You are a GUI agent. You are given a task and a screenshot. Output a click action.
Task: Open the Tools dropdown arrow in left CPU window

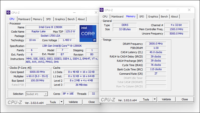(61, 102)
